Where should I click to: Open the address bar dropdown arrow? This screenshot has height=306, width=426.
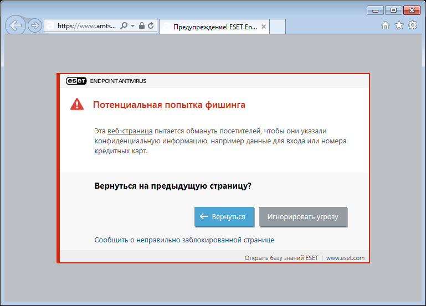tap(132, 26)
